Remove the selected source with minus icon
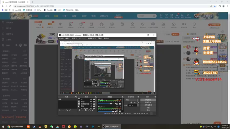Viewport: 230px width, 129px height. (83, 110)
